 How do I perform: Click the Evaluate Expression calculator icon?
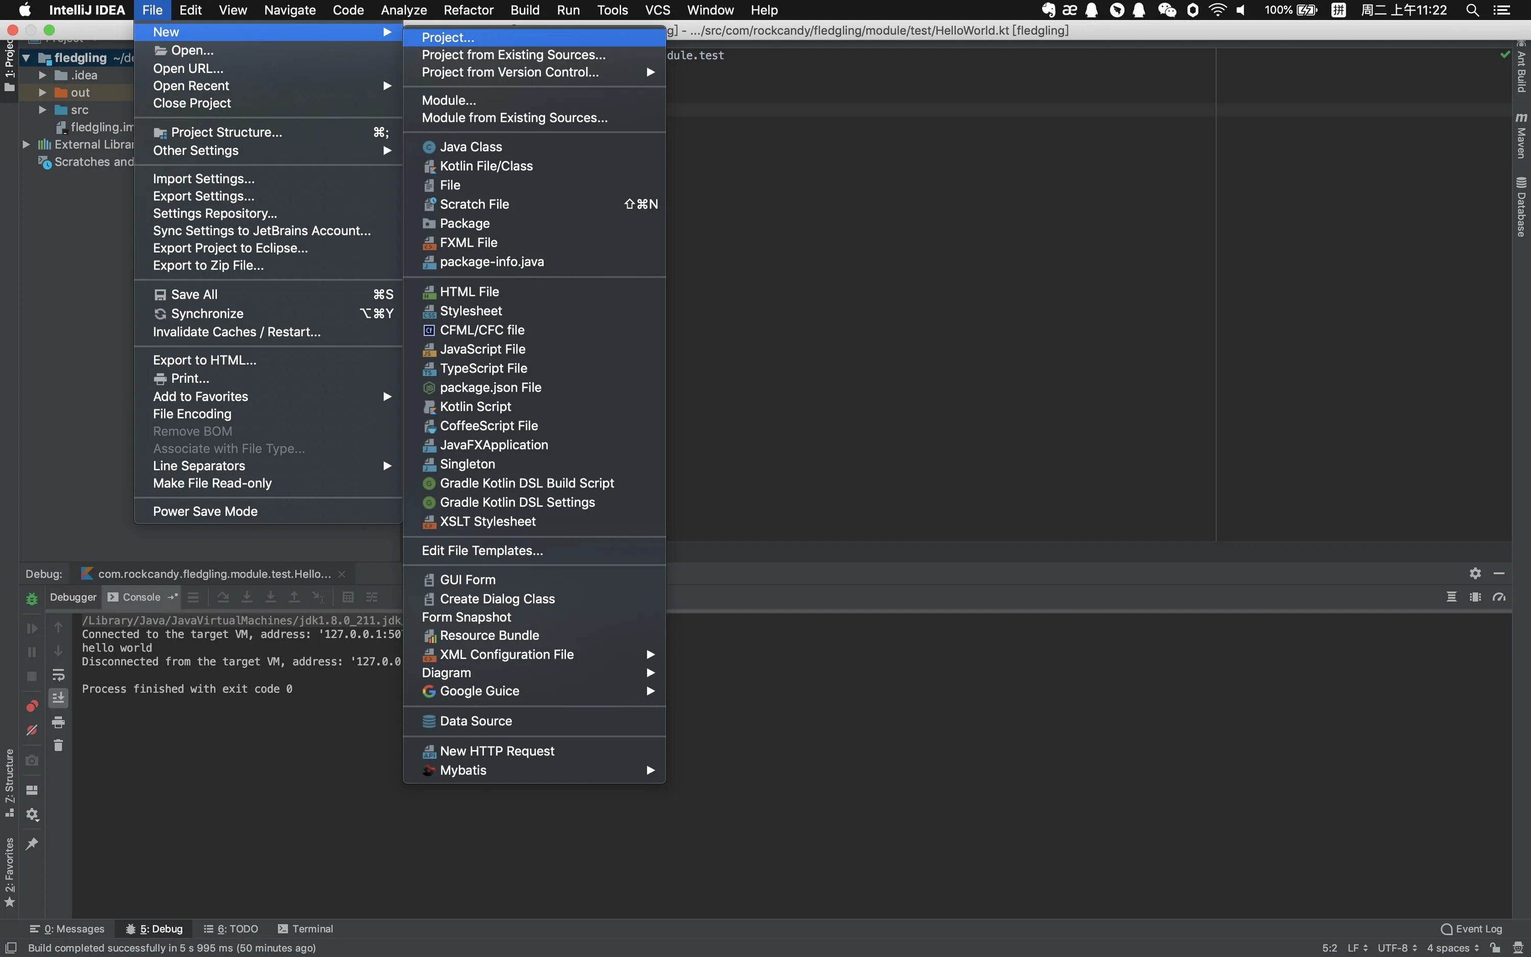pyautogui.click(x=348, y=597)
